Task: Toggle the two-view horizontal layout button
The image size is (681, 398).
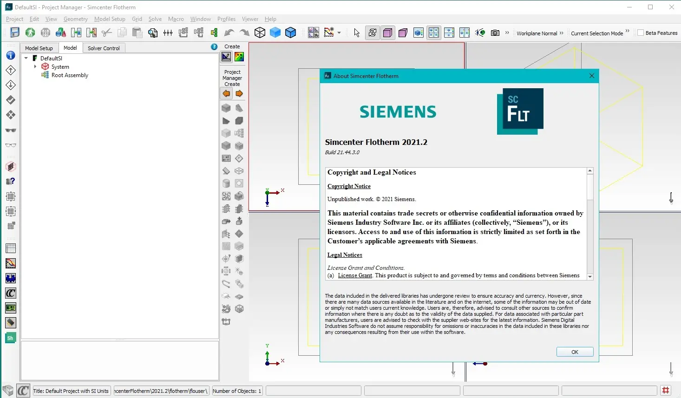Action: 449,33
